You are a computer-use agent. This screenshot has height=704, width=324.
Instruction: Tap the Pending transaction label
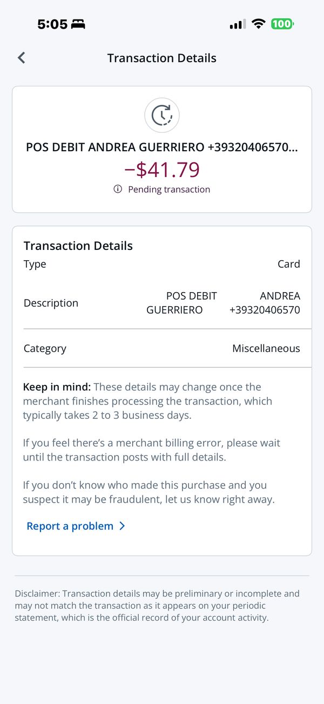point(169,189)
